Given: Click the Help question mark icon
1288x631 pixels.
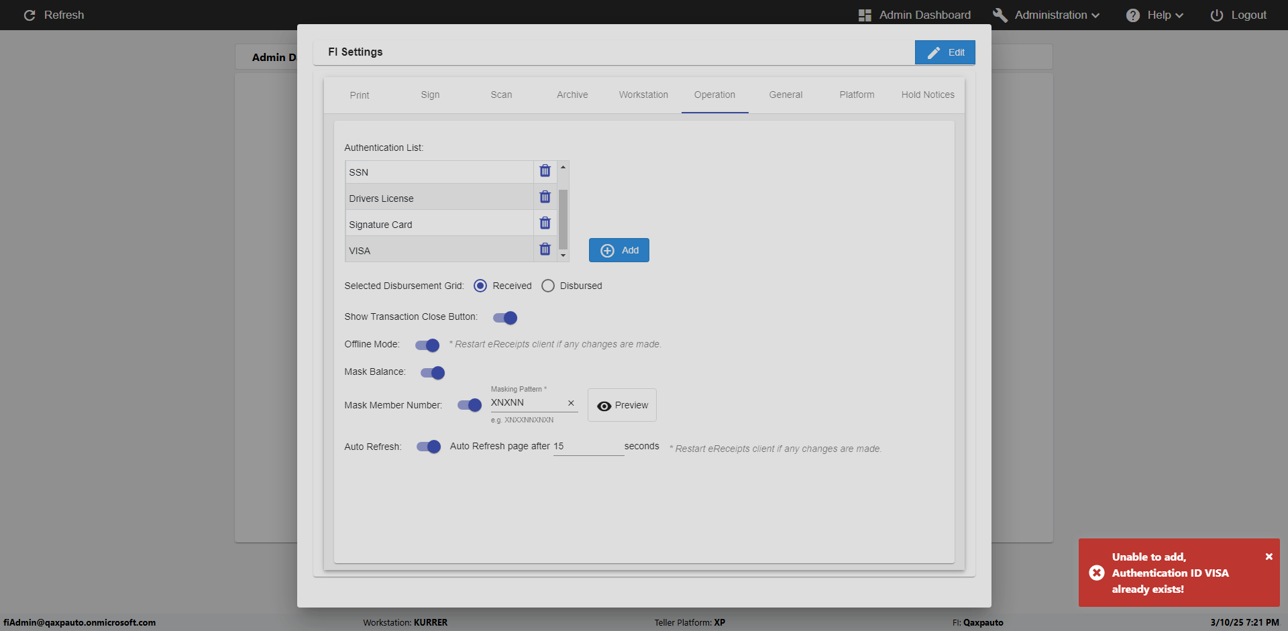Looking at the screenshot, I should 1133,15.
